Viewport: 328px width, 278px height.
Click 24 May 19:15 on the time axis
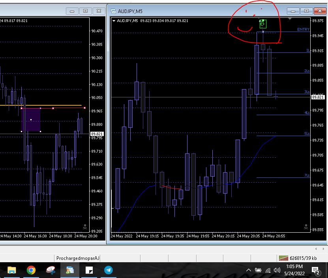pos(147,236)
